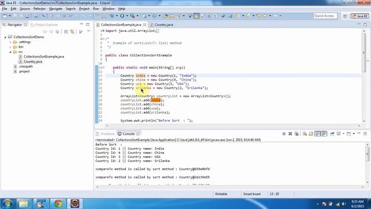Click Navigator's Forward arrow icon
The height and width of the screenshot is (209, 371).
coord(51,31)
